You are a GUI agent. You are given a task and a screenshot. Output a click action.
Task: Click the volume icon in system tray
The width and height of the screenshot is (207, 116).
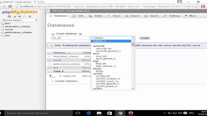pos(180,113)
